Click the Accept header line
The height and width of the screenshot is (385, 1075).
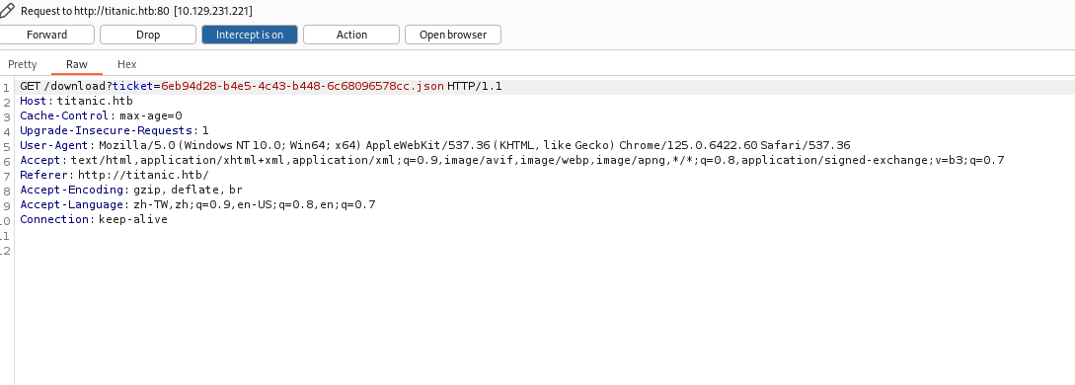[x=512, y=160]
